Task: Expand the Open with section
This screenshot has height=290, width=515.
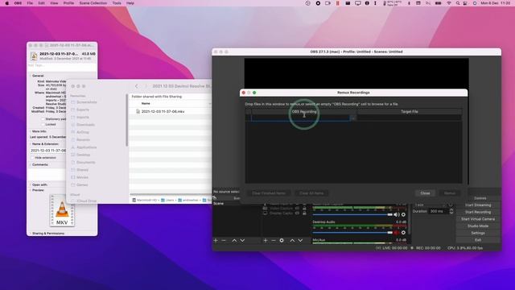Action: coord(31,184)
